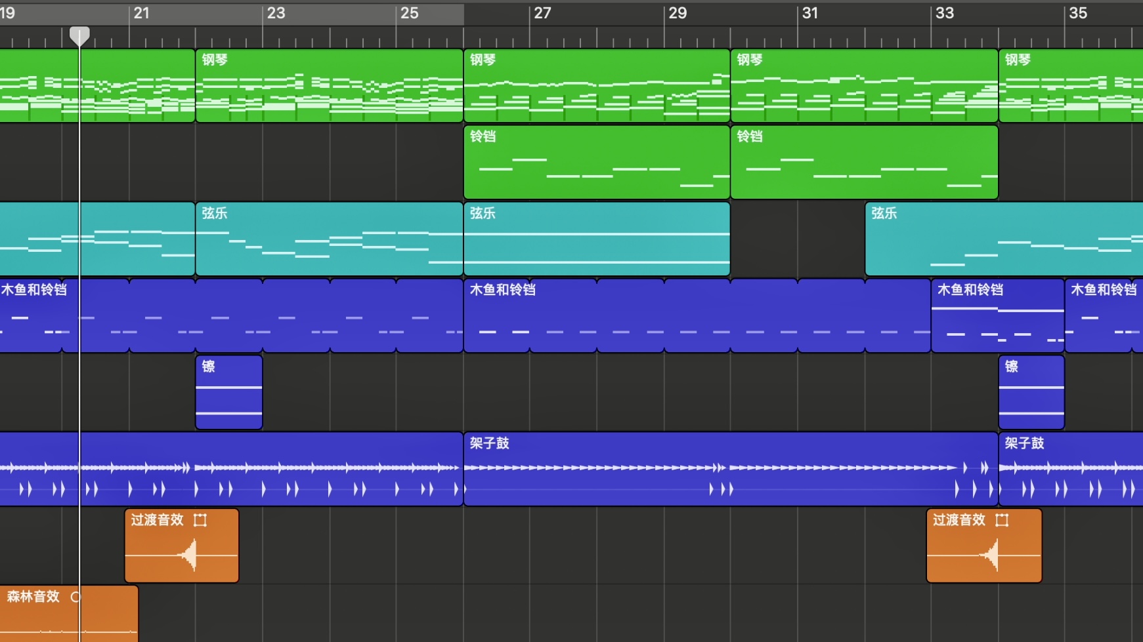Click the playhead handle in the ruler
This screenshot has width=1143, height=642.
79,35
